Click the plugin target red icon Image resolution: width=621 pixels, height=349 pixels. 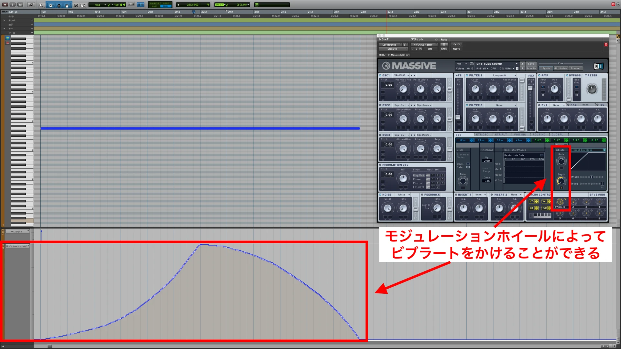coord(606,45)
